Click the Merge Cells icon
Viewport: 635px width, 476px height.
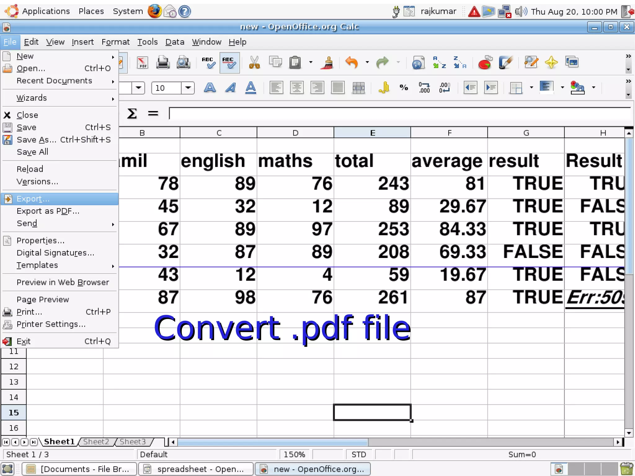(x=358, y=88)
